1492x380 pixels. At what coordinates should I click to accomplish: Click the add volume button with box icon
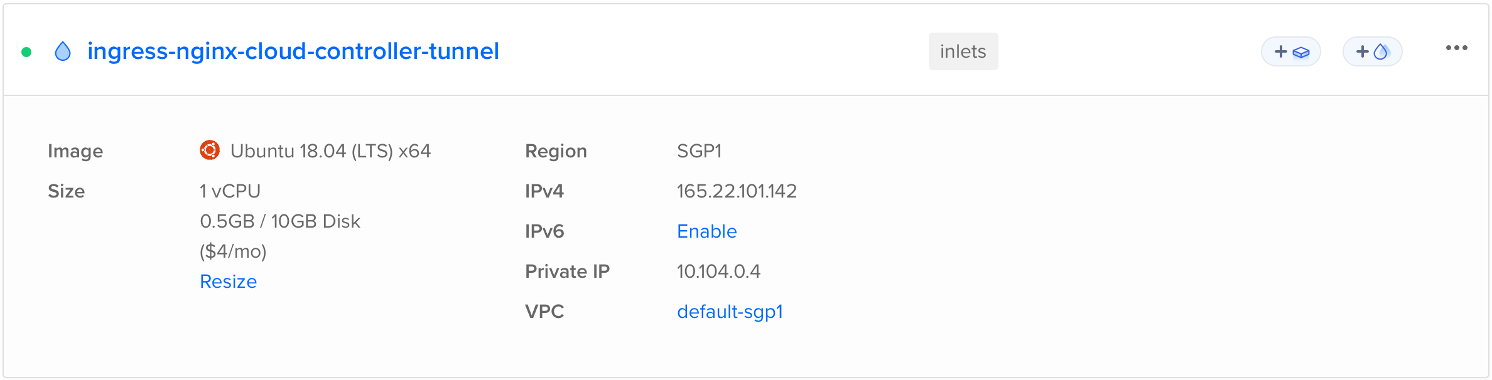(1290, 51)
